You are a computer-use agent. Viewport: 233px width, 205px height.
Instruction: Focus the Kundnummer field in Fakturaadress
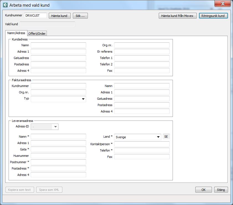pos(58,86)
